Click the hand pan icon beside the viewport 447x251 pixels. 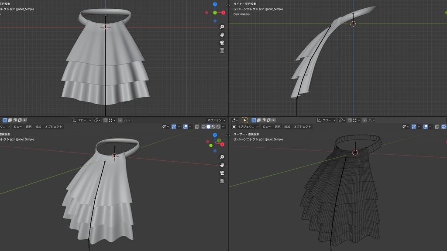click(x=221, y=34)
